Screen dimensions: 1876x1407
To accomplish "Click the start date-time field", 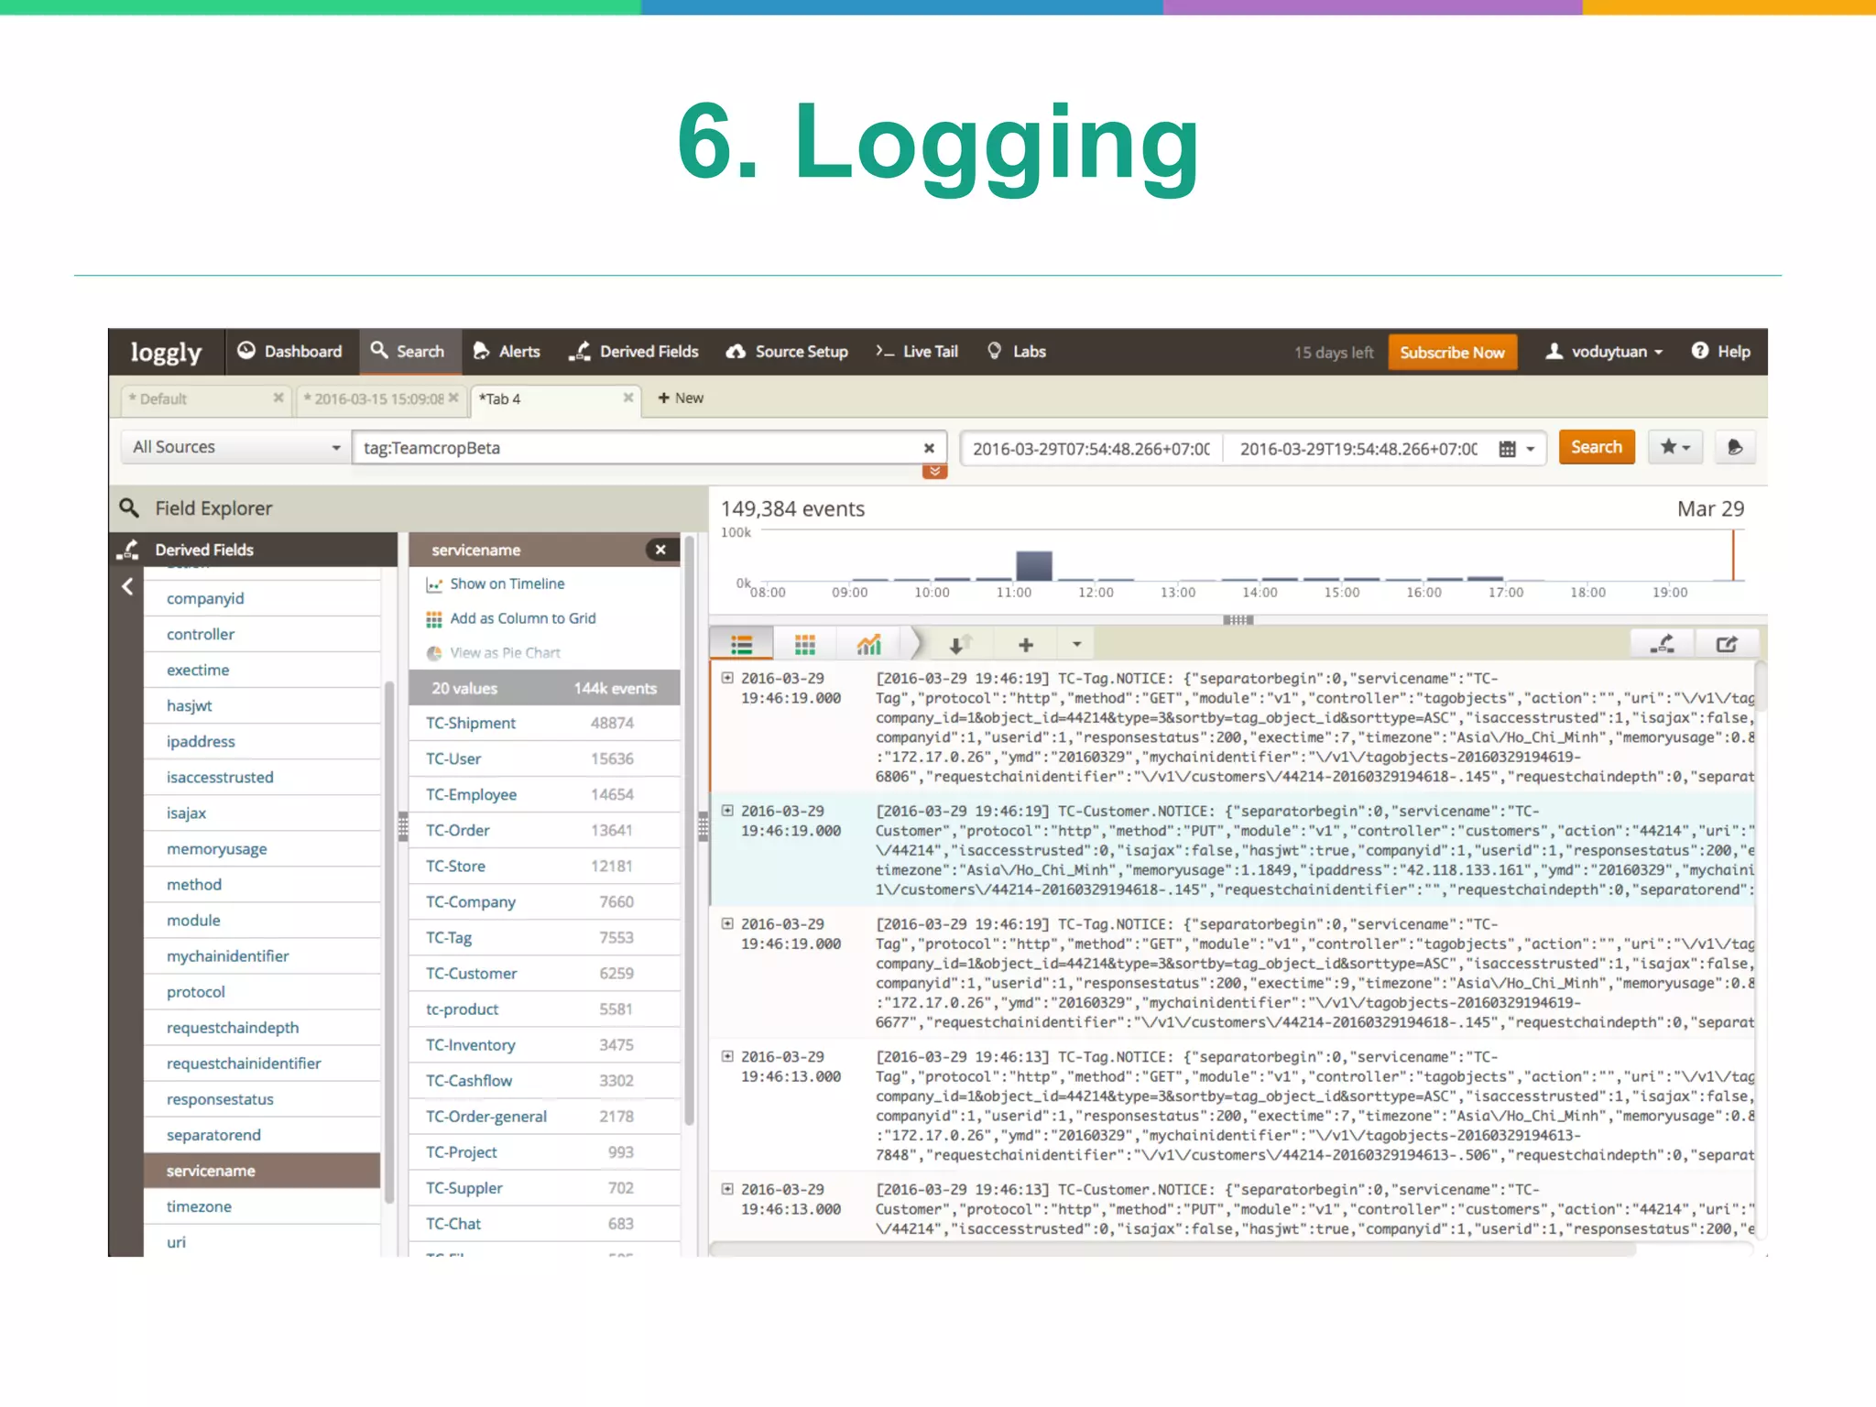I will pyautogui.click(x=1091, y=449).
